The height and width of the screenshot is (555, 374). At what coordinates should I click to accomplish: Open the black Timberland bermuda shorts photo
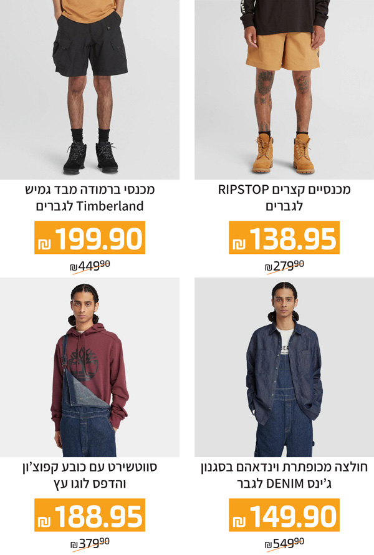point(90,90)
